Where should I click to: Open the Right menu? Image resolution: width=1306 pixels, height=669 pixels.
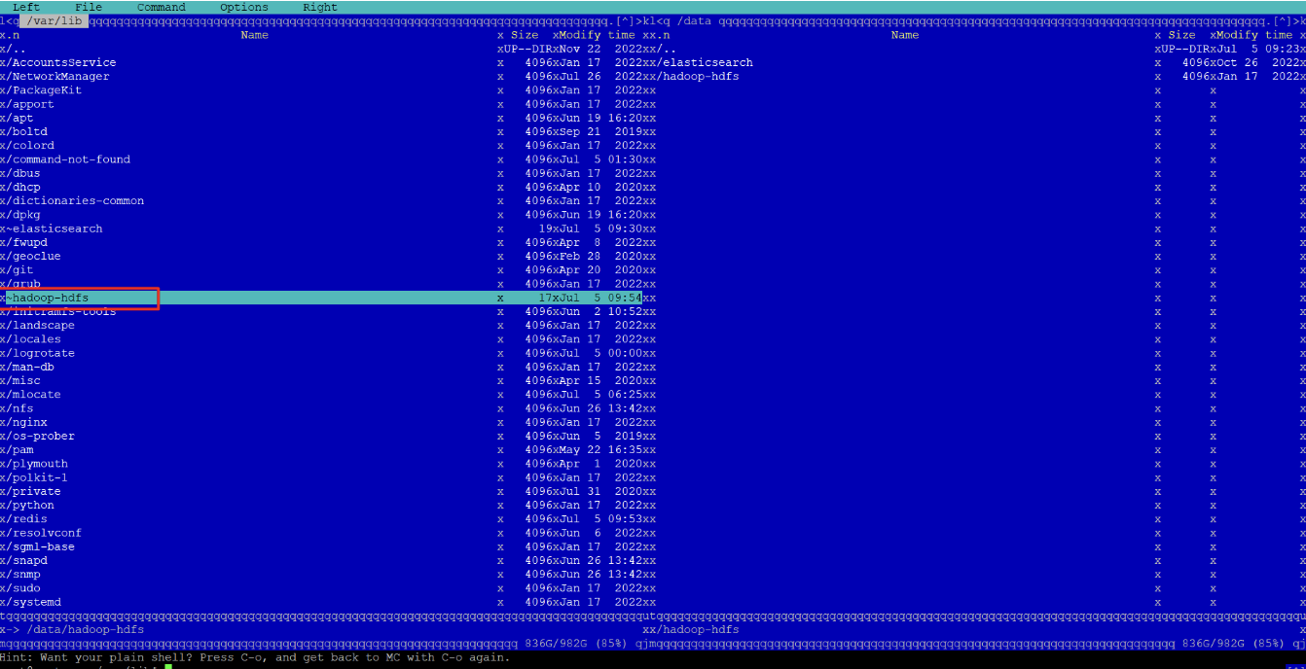[x=320, y=7]
